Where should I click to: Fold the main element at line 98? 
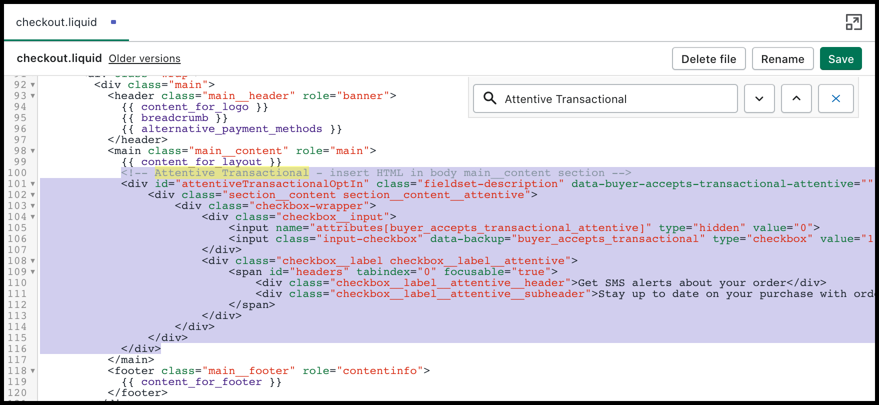[x=33, y=151]
